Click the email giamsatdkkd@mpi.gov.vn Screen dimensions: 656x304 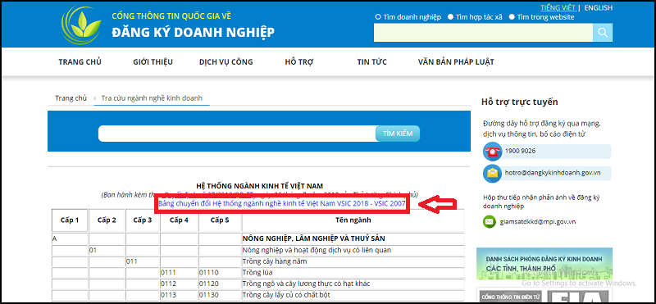pyautogui.click(x=538, y=221)
